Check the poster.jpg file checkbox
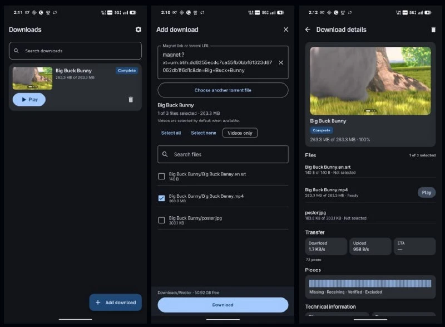This screenshot has width=445, height=327. pos(161,220)
